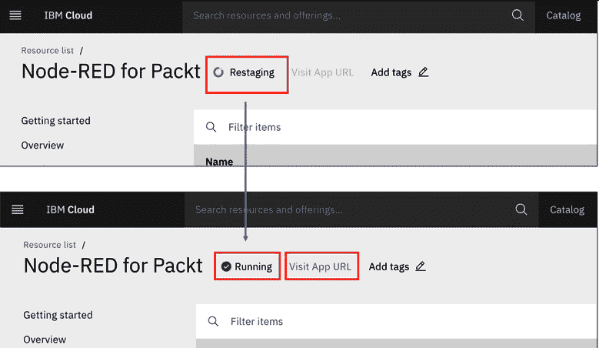This screenshot has height=348, width=599.
Task: Click Restaging spinner status icon
Action: pos(218,72)
